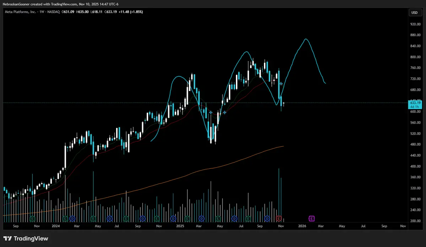Click the 200.00 price axis label

tap(415, 221)
